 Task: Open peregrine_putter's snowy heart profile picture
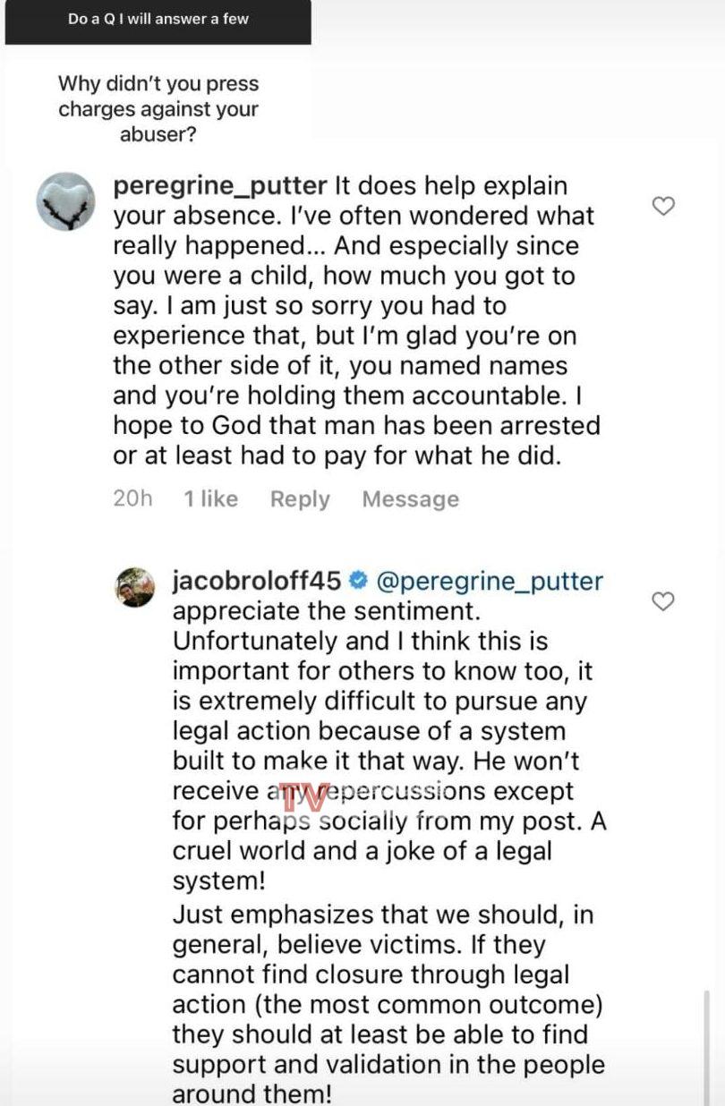point(65,201)
